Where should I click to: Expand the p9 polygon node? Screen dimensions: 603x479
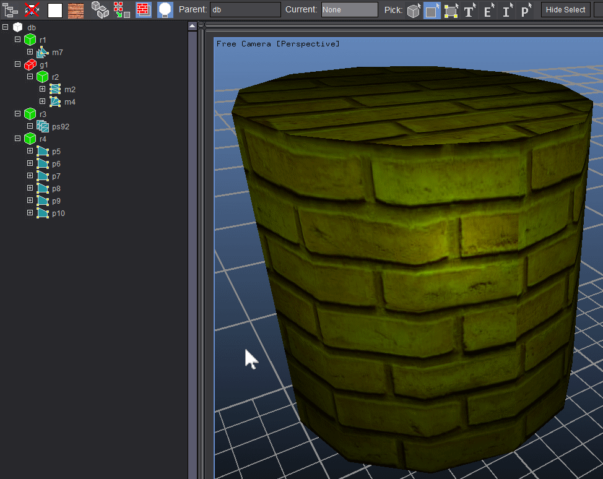[30, 200]
